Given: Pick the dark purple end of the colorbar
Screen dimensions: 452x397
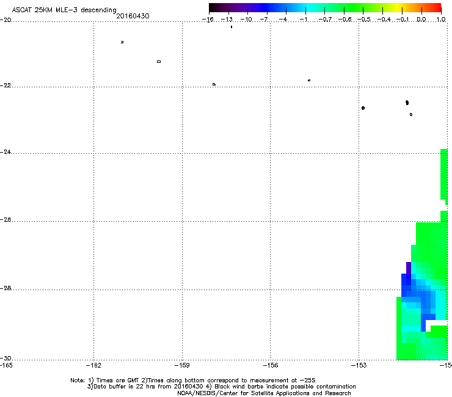Looking at the screenshot, I should [x=213, y=8].
